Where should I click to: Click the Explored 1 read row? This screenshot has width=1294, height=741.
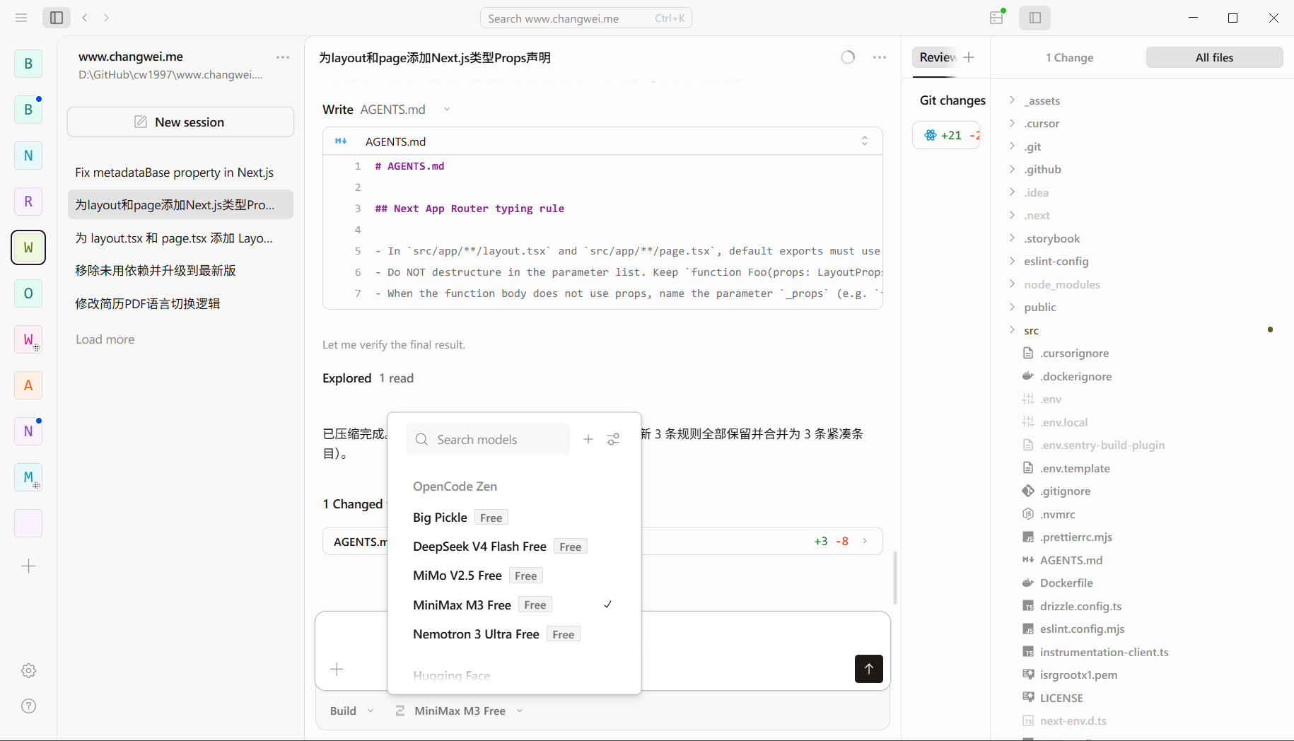click(x=368, y=378)
